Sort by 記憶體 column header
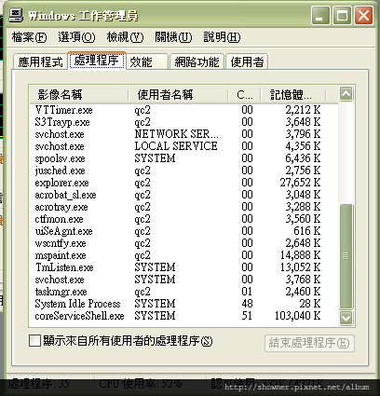 [x=293, y=94]
